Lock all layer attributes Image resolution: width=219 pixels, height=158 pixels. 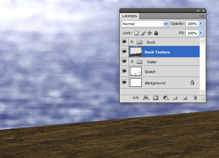156,33
